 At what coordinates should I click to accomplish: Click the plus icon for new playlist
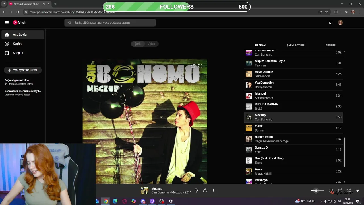pos(10,70)
